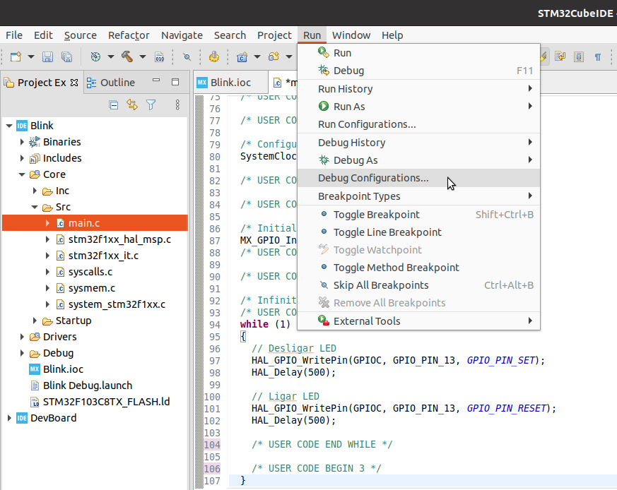
Task: Expand the Drivers folder
Action: (22, 337)
